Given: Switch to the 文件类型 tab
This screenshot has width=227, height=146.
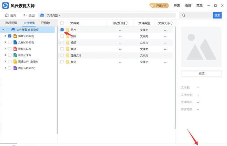Looking at the screenshot, I should pyautogui.click(x=29, y=23).
